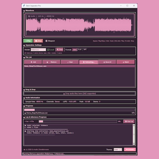Viewport: 159px width, 159px height.
Task: Click the copyright Q-Audio Donationware text
Action: coord(37,149)
